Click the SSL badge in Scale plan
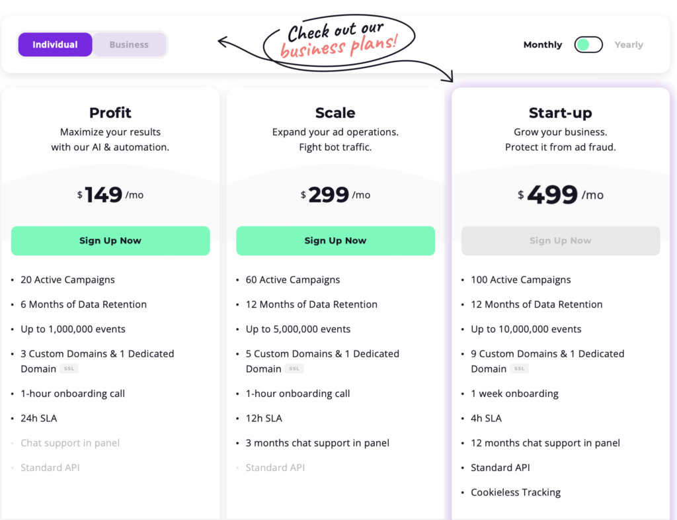Screen dimensions: 677x520 (x=294, y=369)
